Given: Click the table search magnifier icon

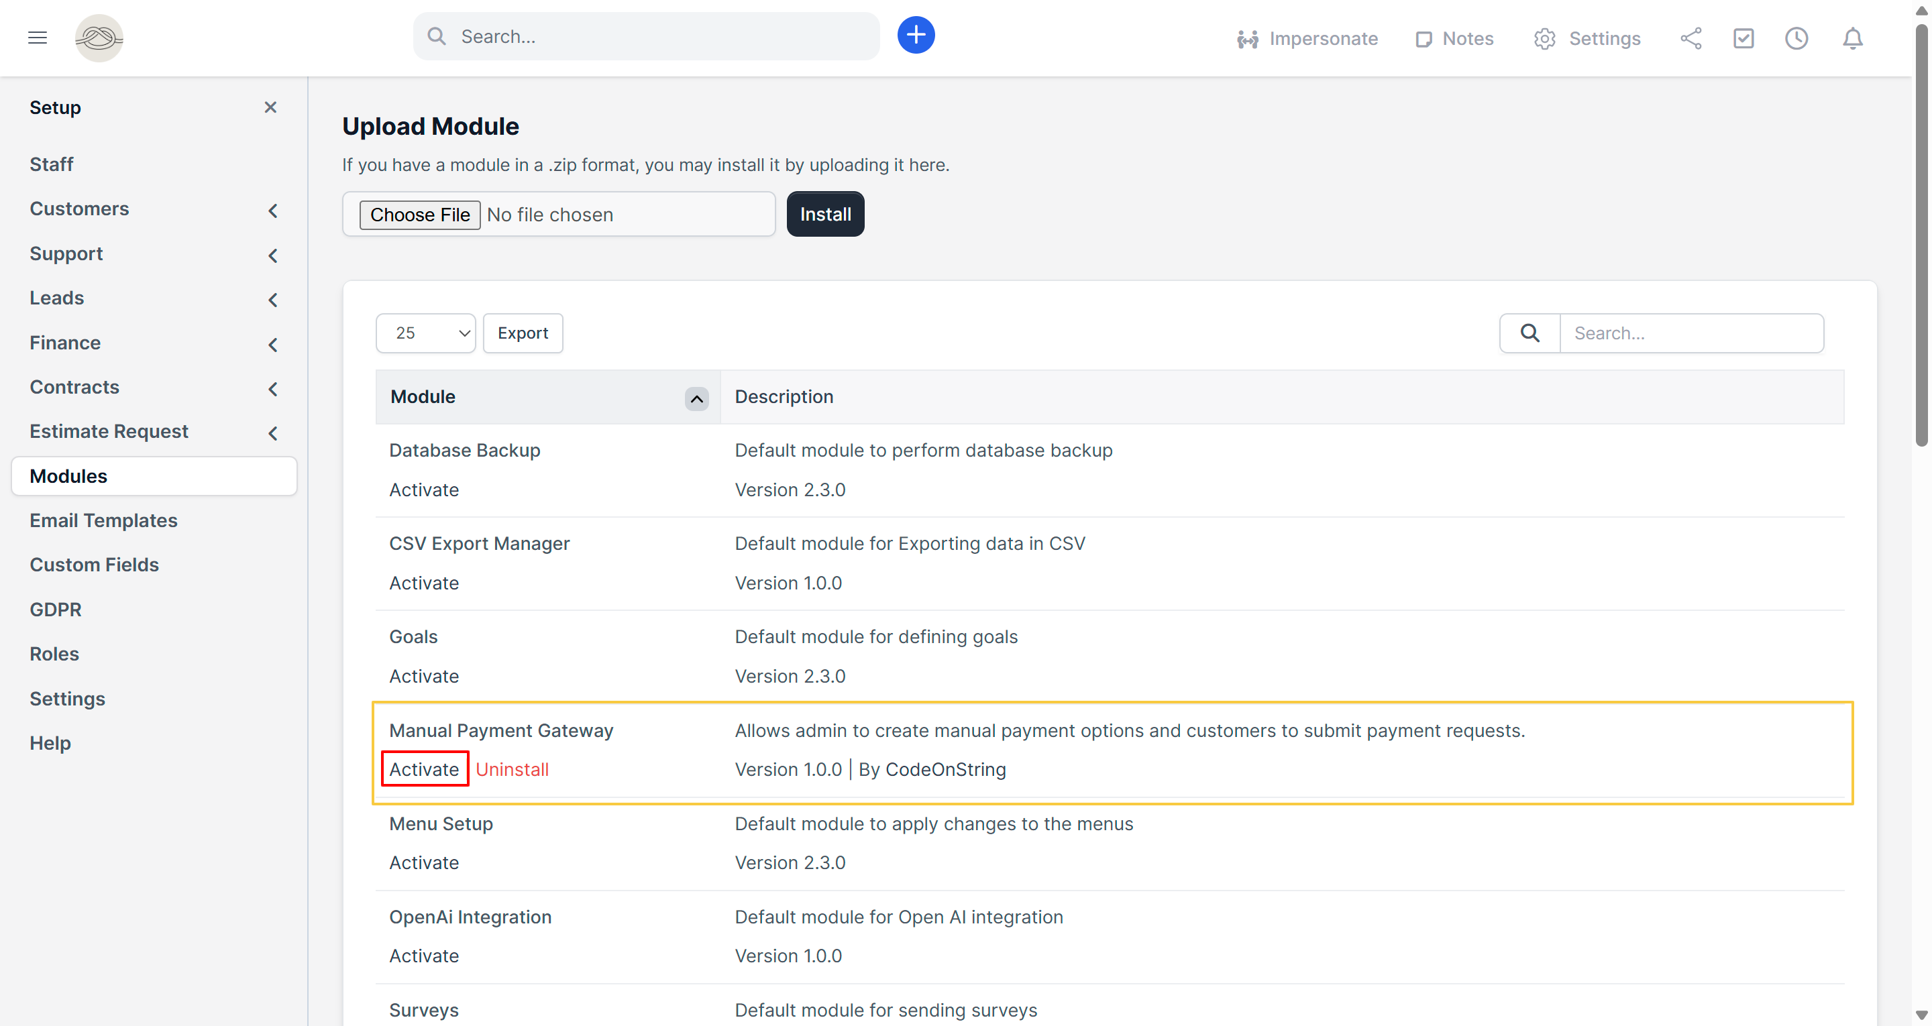Looking at the screenshot, I should [1530, 333].
